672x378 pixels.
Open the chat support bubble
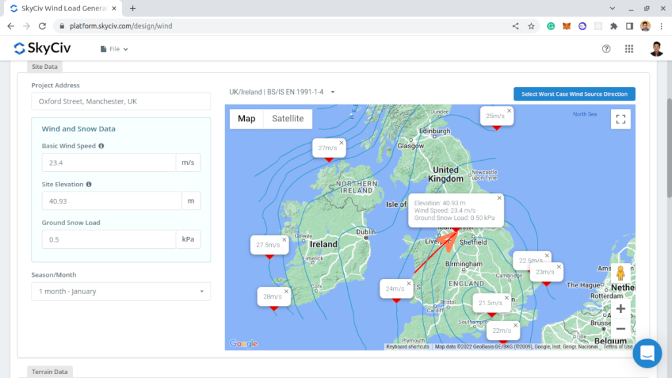click(647, 353)
